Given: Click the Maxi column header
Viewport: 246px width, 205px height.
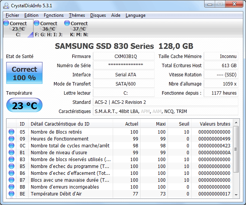Looking at the screenshot, I should point(154,124).
